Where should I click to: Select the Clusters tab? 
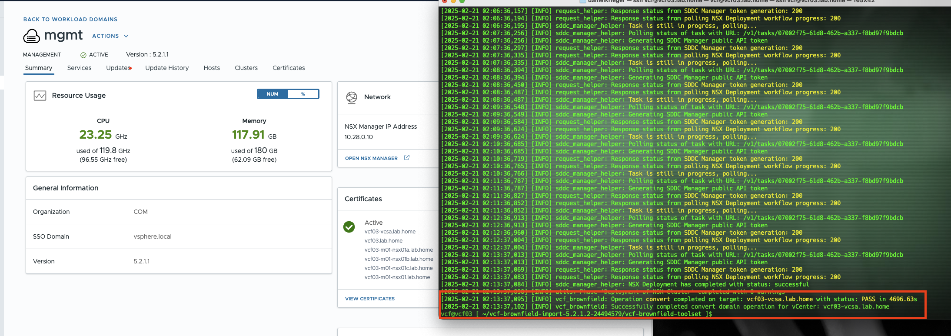click(246, 68)
